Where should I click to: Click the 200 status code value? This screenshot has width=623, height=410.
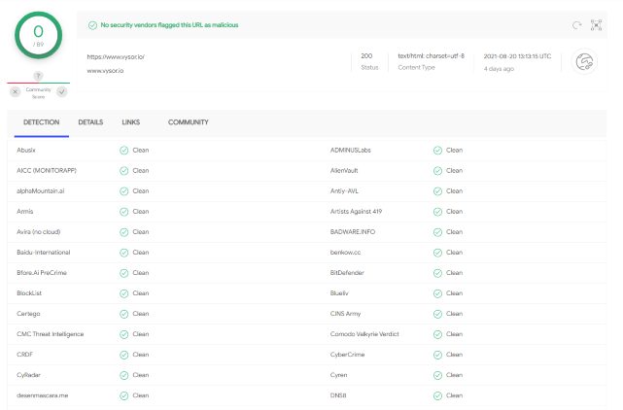pyautogui.click(x=366, y=55)
